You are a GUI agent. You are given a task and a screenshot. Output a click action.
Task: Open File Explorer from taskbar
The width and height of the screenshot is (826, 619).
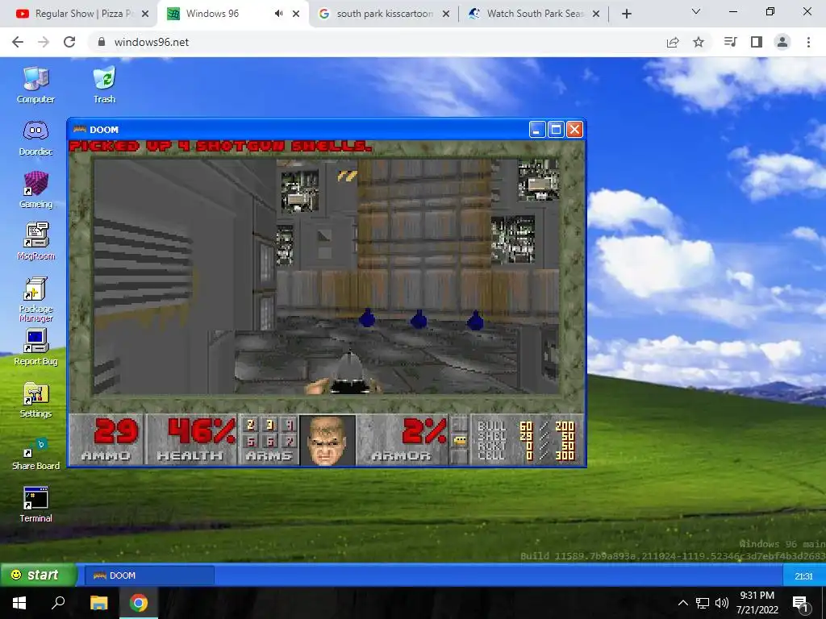click(x=98, y=603)
